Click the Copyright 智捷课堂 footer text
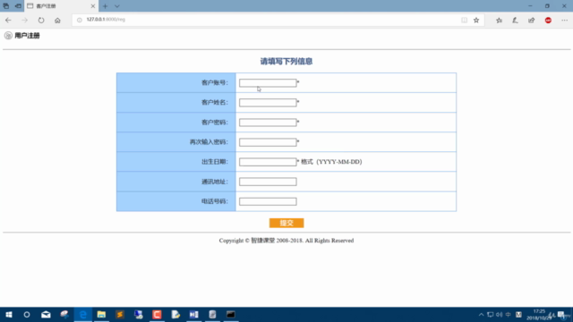 coord(286,241)
